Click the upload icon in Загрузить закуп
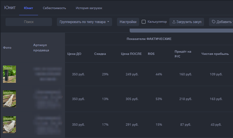The width and height of the screenshot is (233, 138). point(174,22)
